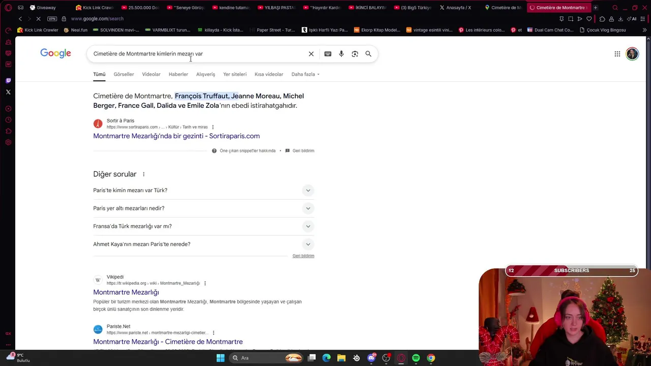Click inside the Google search input field

198,54
